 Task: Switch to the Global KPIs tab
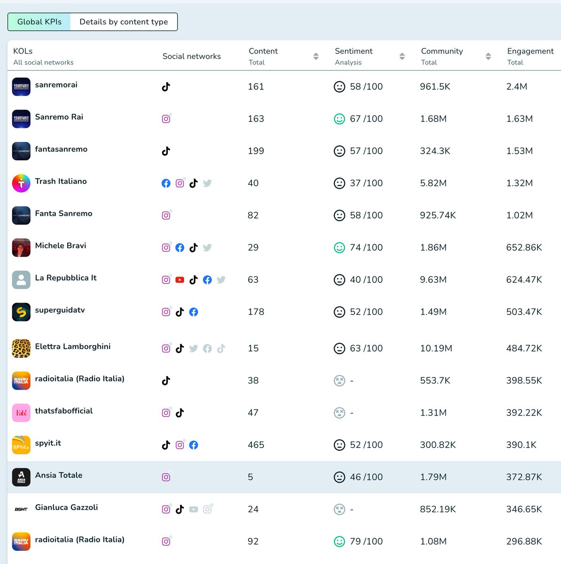pos(39,22)
